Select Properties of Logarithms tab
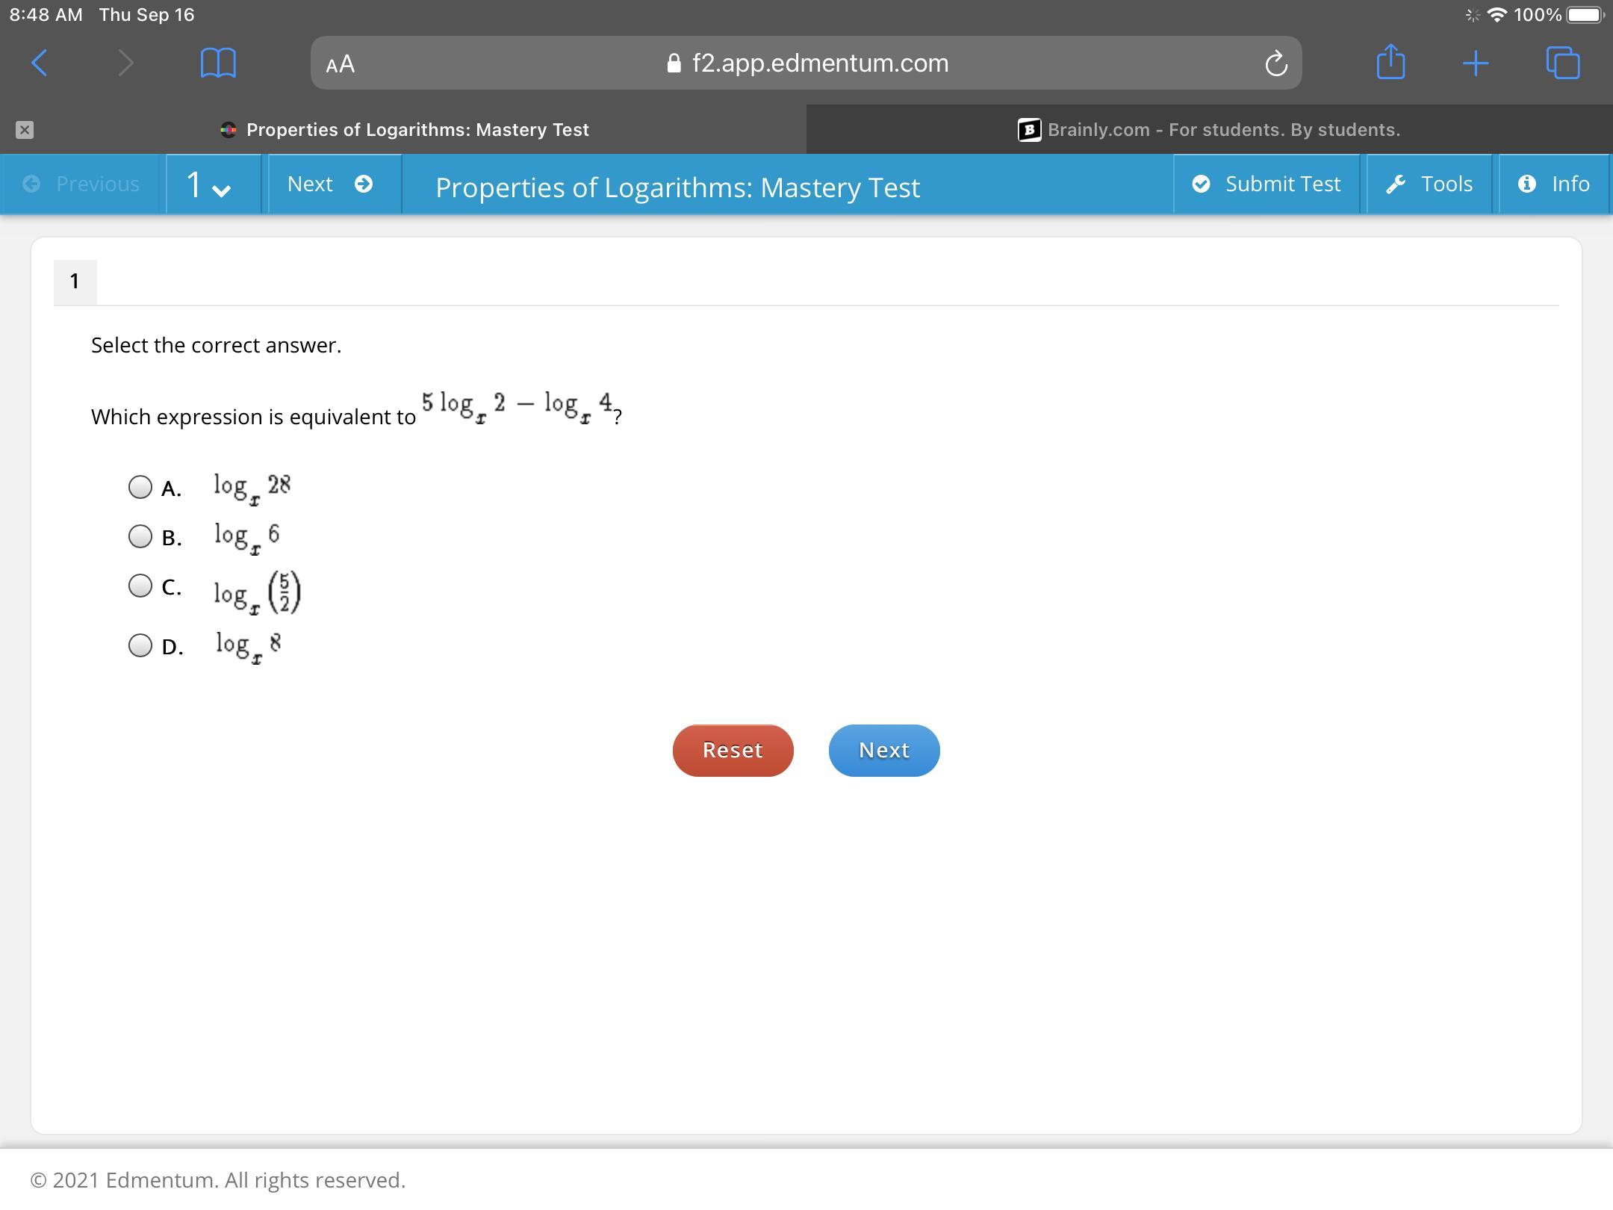The height and width of the screenshot is (1210, 1613). 417,130
